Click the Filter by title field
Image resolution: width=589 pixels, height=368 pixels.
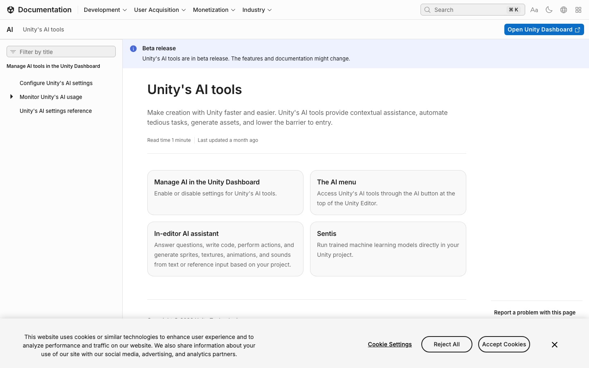pos(61,52)
